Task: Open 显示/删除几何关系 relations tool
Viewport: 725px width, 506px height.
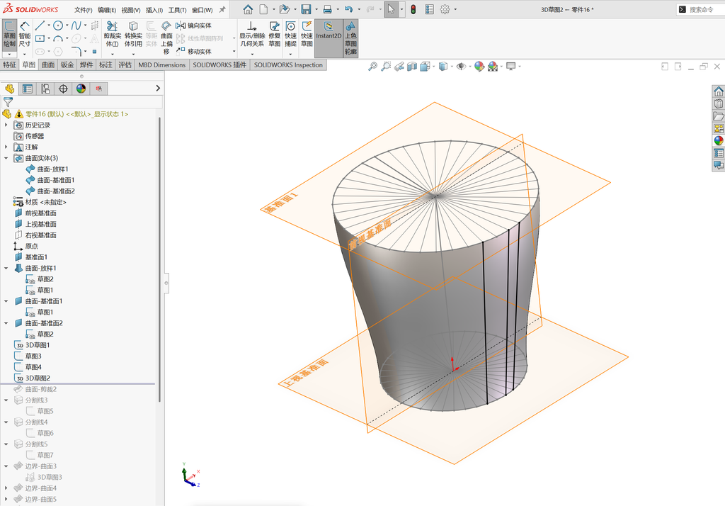Action: pos(251,34)
